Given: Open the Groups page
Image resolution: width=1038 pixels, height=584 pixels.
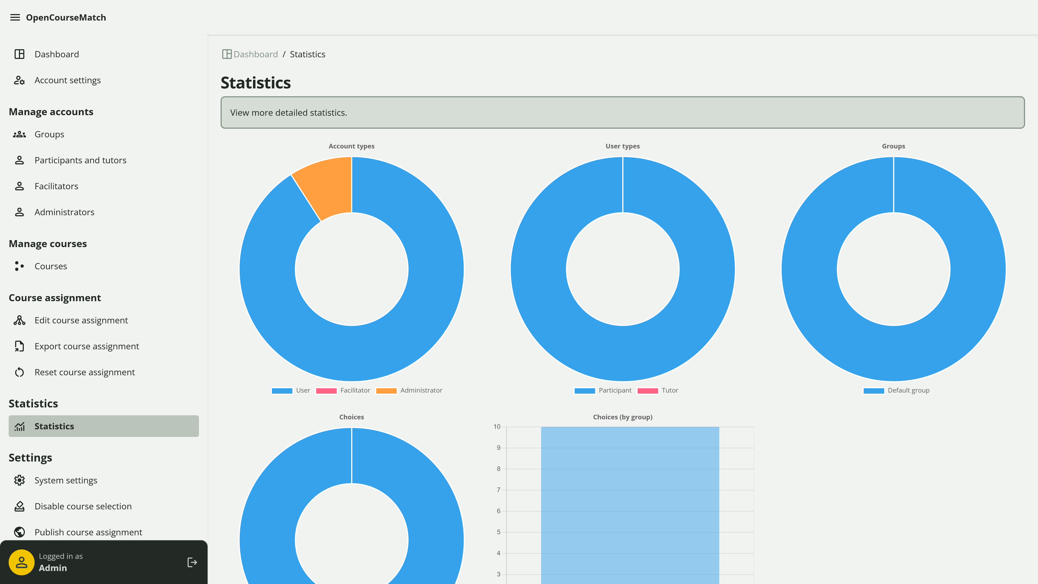Looking at the screenshot, I should click(x=104, y=134).
